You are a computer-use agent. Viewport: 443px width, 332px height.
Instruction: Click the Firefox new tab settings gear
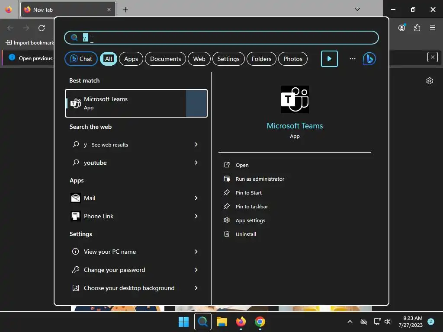(x=430, y=81)
